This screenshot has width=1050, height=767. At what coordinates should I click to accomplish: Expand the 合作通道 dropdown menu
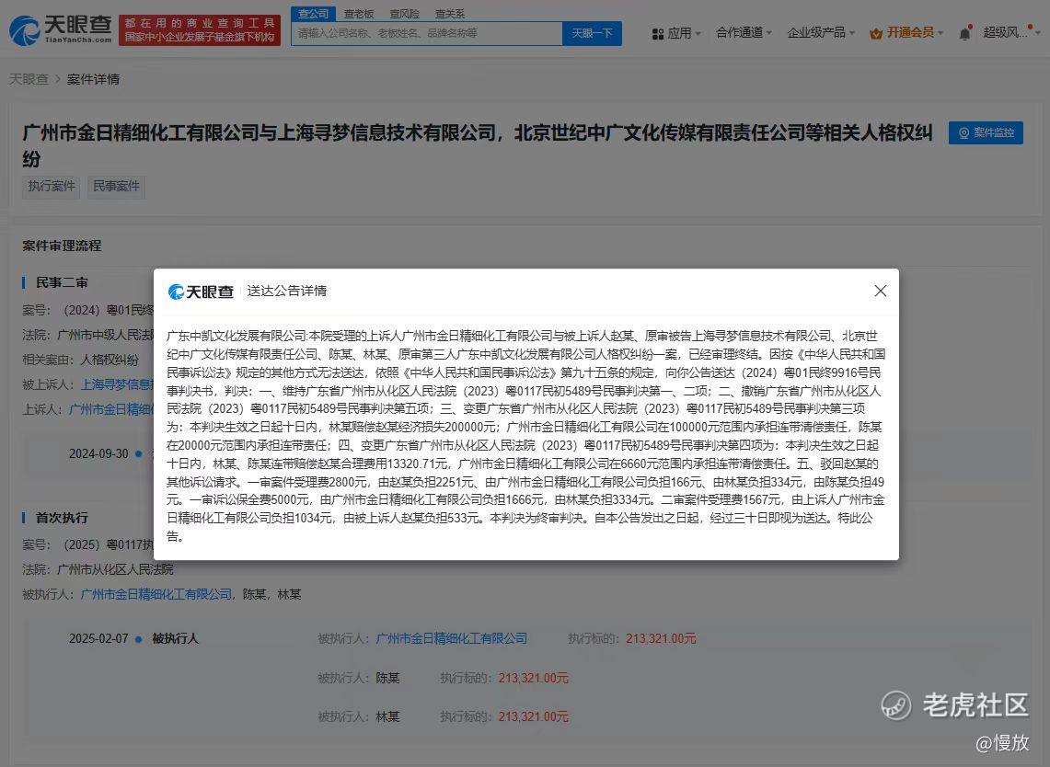point(744,33)
